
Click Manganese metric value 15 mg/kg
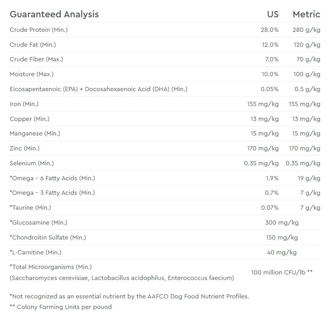coord(306,133)
